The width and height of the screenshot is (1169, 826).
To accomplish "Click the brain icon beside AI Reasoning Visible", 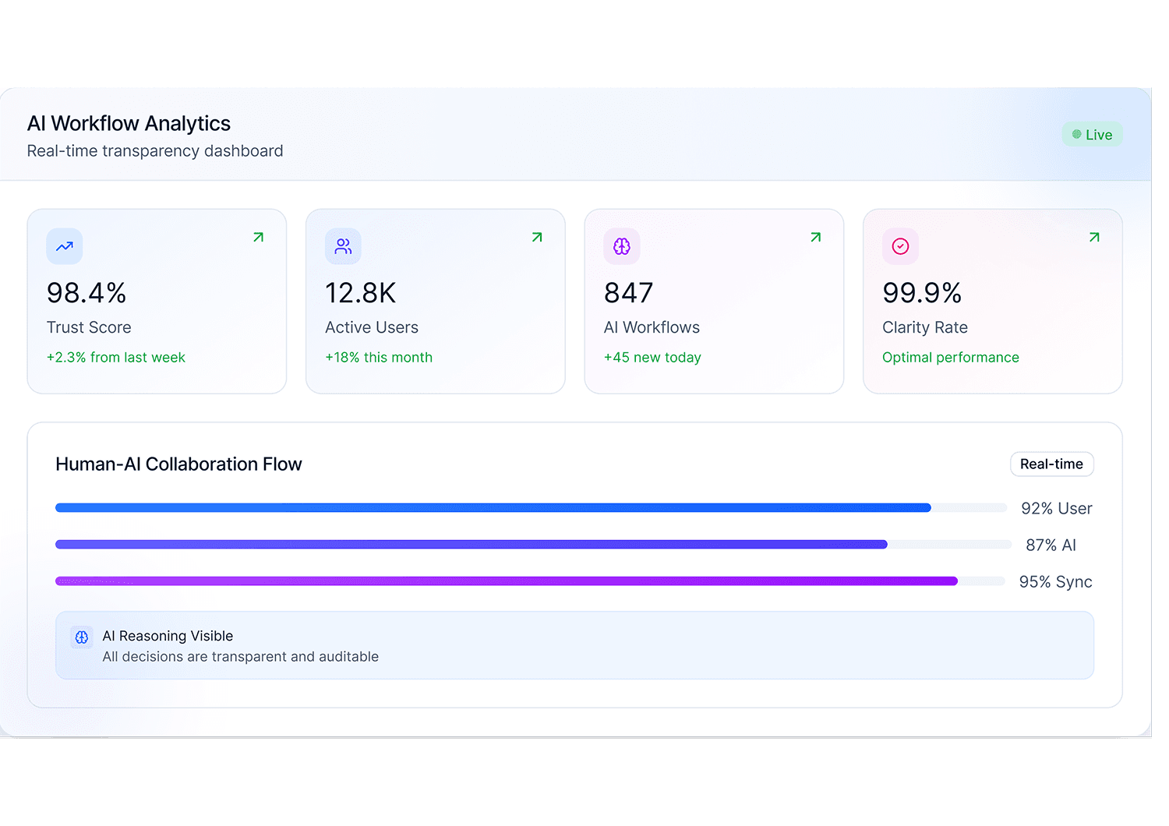I will pyautogui.click(x=82, y=637).
